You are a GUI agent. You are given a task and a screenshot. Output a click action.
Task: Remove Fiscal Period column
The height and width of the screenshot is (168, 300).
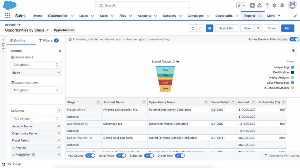click(59, 141)
